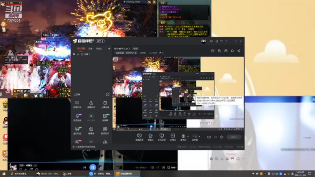Toggle the 麦克风 microphone on or off
This screenshot has height=177, width=315.
(x=183, y=137)
